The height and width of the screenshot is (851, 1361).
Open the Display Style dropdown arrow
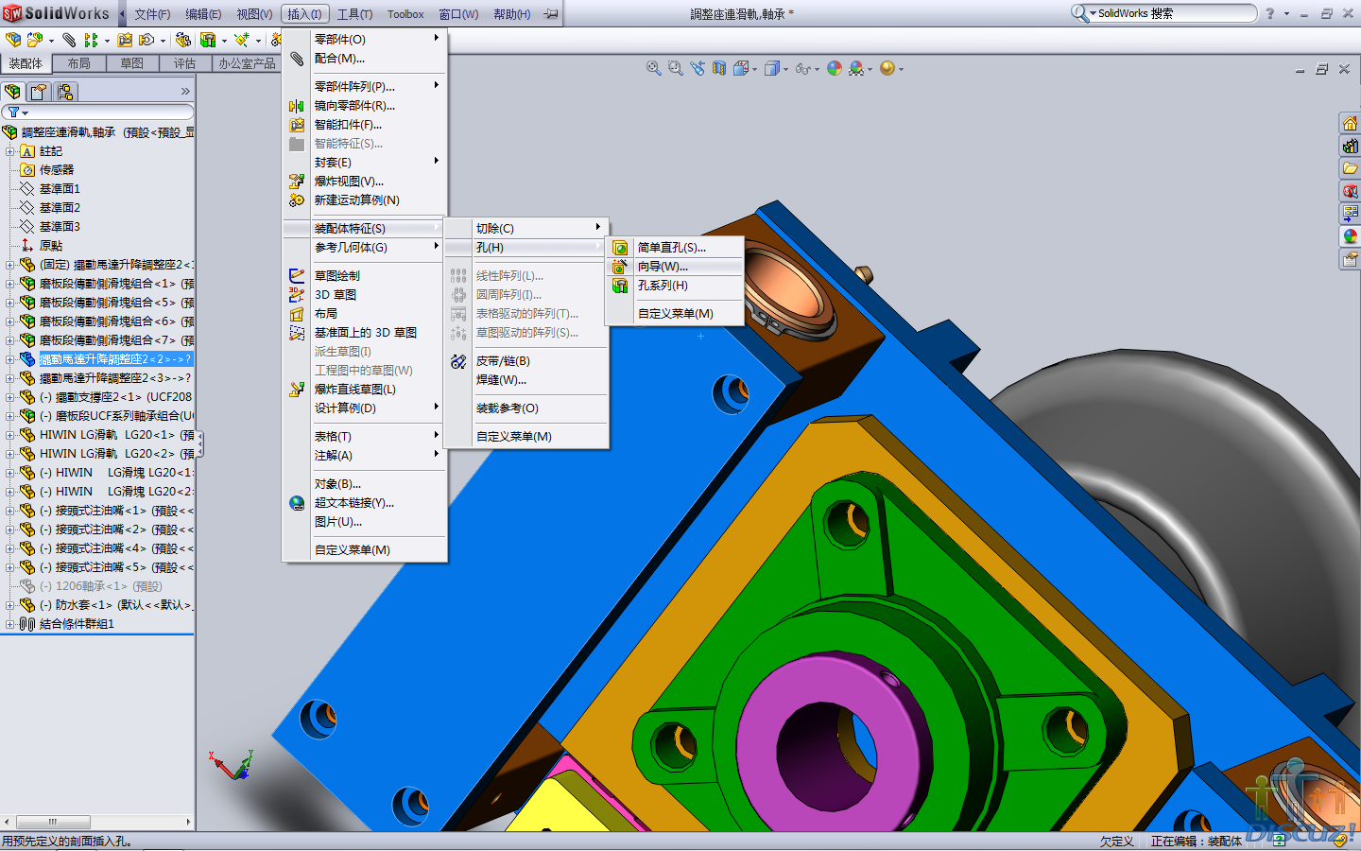tap(785, 69)
